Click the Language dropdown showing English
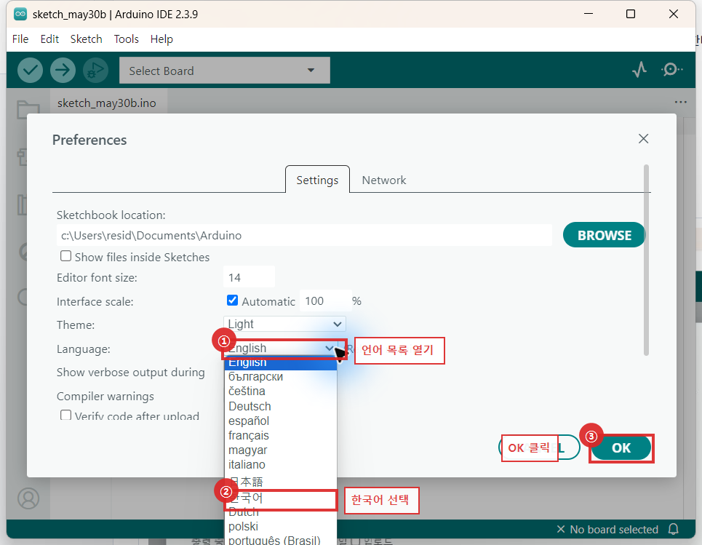This screenshot has height=545, width=702. [x=282, y=348]
